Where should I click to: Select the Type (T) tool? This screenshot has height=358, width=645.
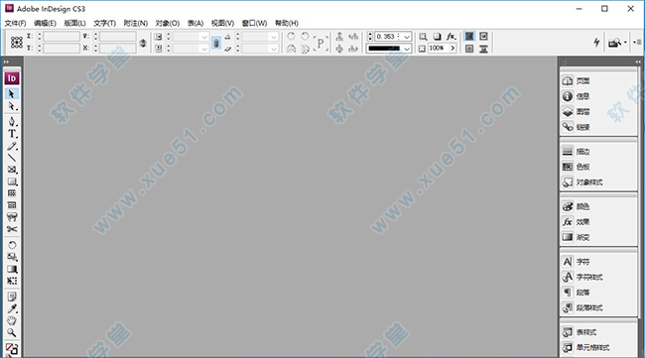12,134
